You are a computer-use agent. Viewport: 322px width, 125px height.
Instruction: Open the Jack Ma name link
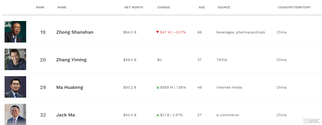point(66,115)
